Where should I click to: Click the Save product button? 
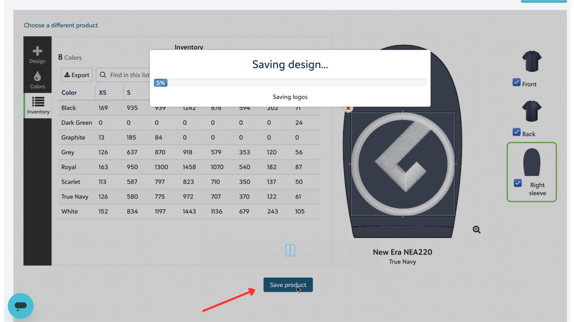(x=288, y=285)
